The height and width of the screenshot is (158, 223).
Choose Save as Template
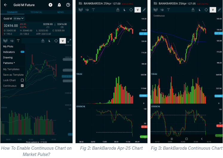coord(13,75)
